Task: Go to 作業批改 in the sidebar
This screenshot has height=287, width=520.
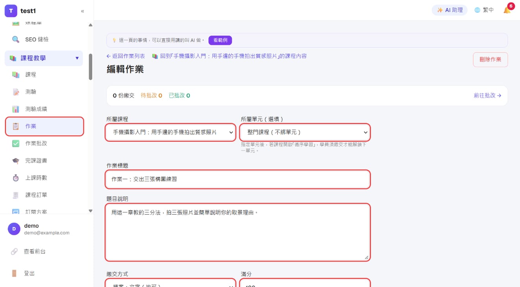Action: pos(44,143)
